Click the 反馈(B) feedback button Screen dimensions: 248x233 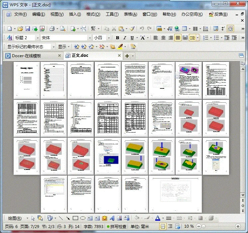(x=218, y=14)
